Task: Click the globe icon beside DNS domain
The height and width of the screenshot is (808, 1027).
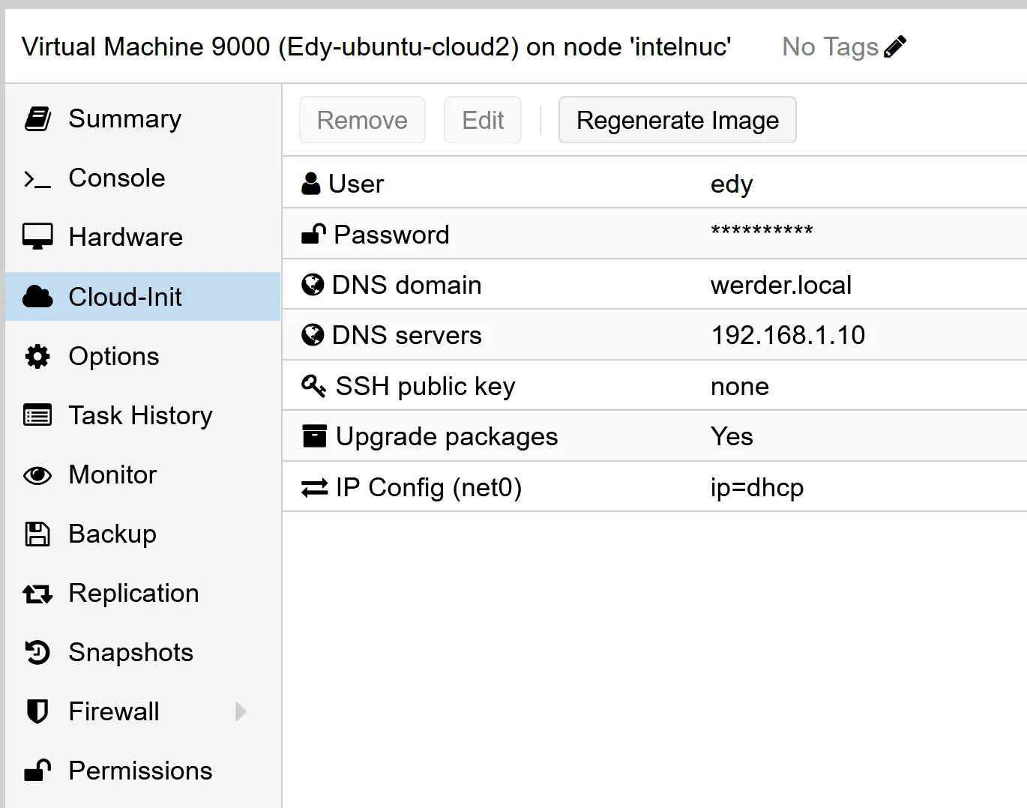Action: (x=313, y=284)
